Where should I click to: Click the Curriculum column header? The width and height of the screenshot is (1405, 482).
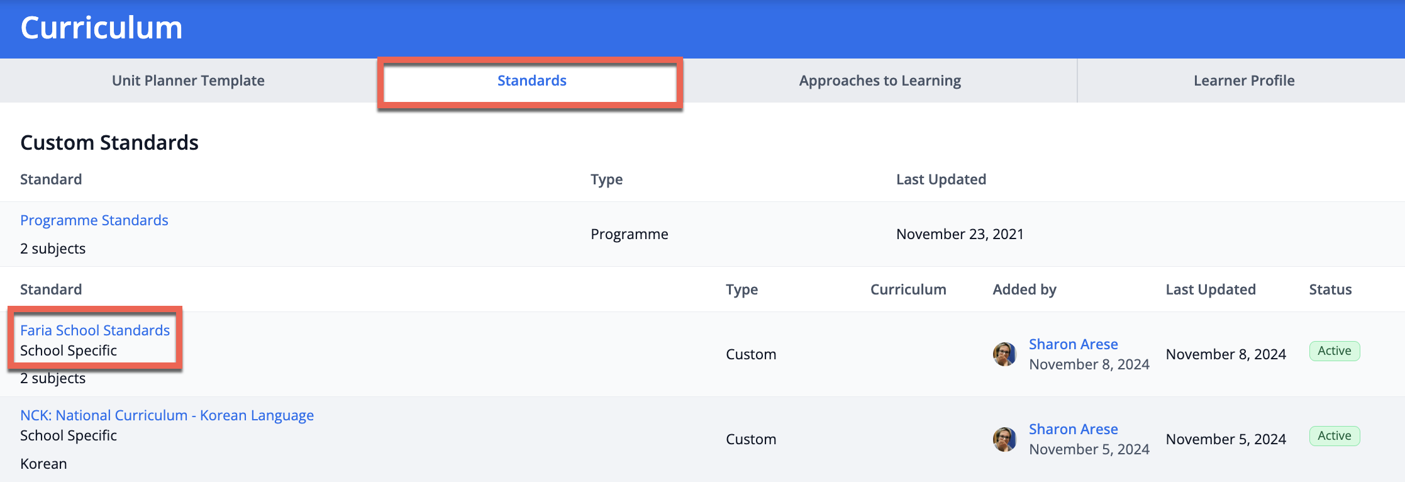(x=908, y=289)
